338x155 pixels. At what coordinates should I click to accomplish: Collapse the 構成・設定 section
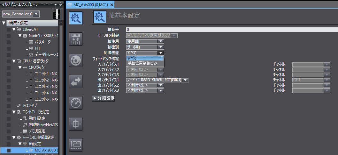point(4,23)
